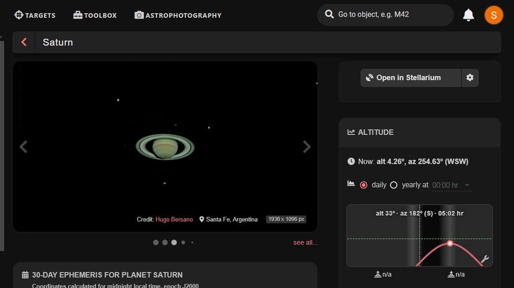Image resolution: width=514 pixels, height=288 pixels.
Task: Click the clock icon beside 'Now'
Action: [x=351, y=161]
